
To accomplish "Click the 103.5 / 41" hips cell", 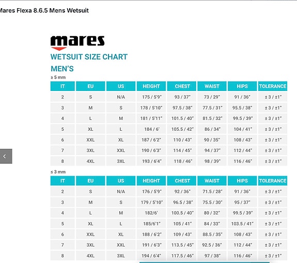I will [x=242, y=224].
